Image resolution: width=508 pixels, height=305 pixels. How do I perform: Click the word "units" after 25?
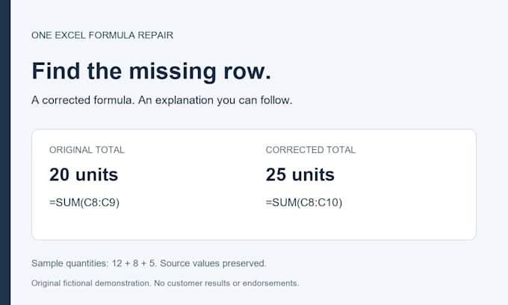click(x=313, y=174)
